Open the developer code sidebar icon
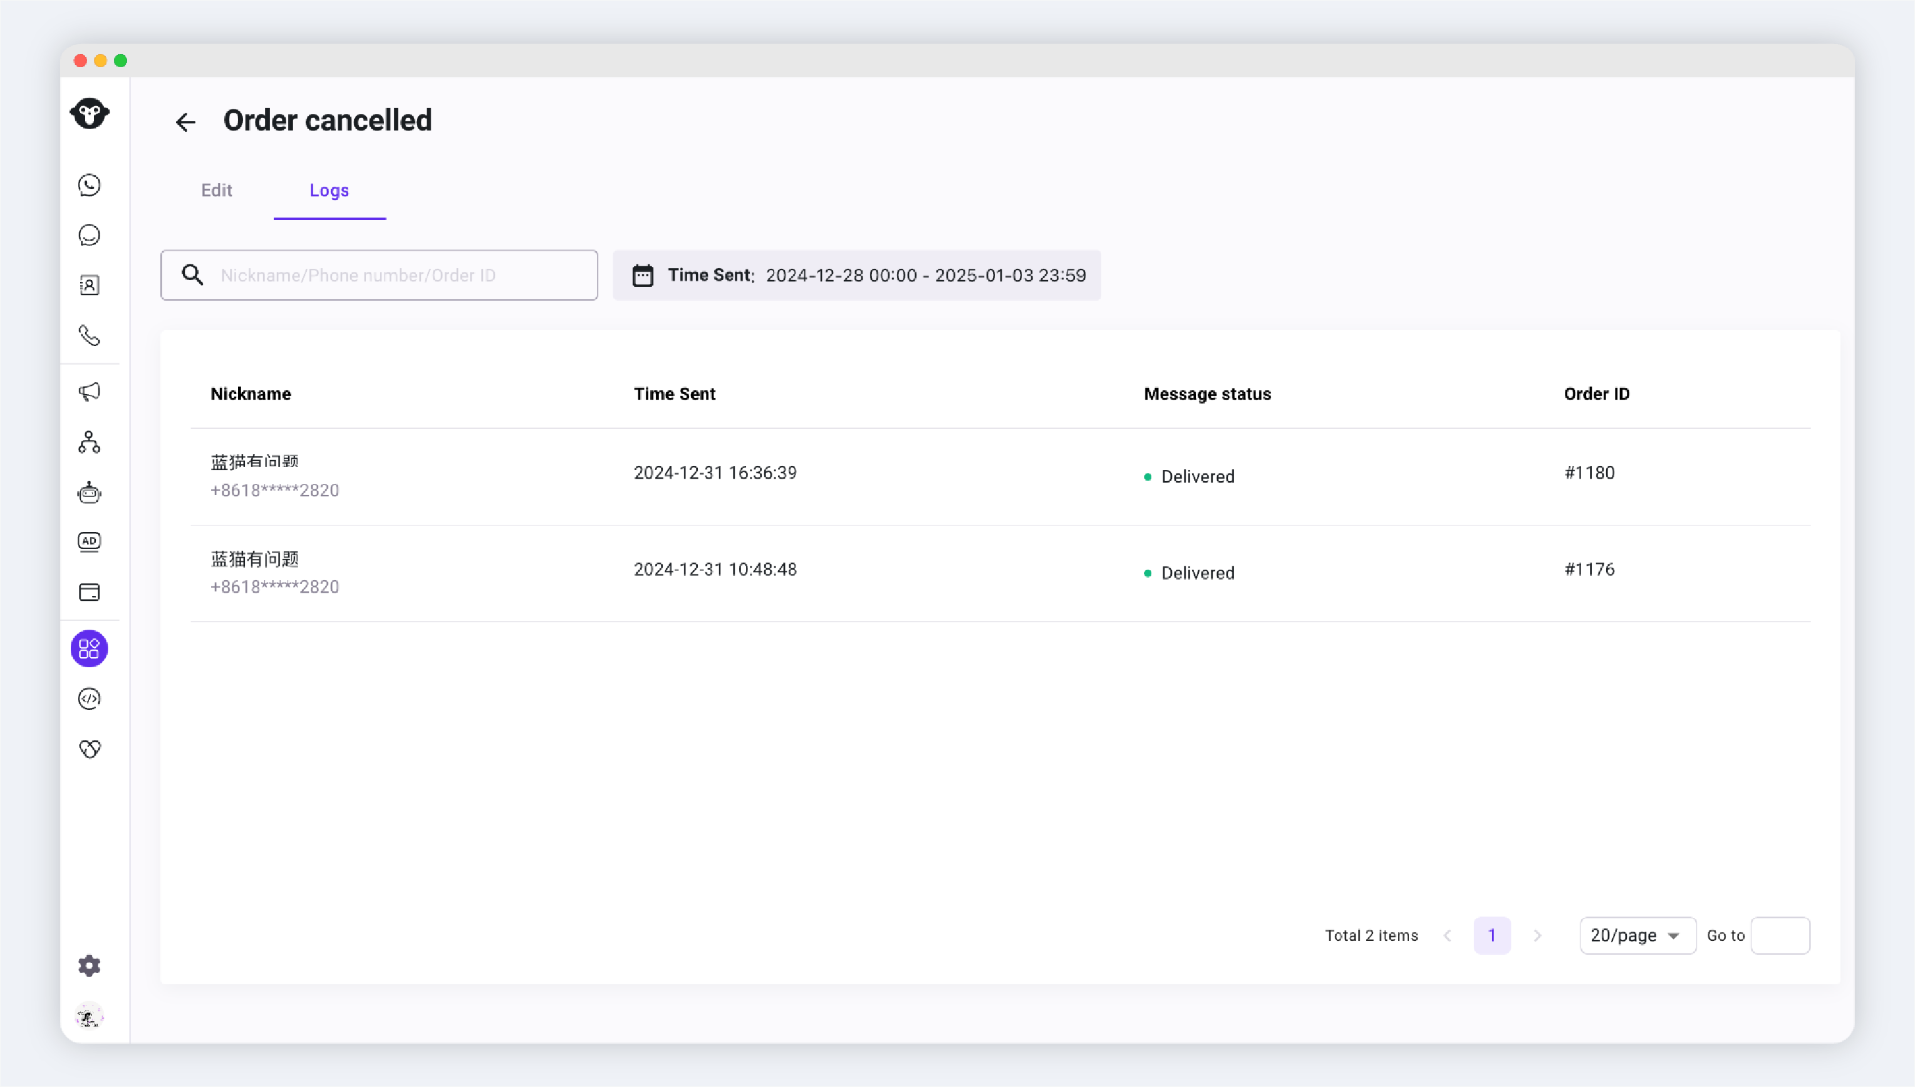1915x1087 pixels. (x=90, y=698)
